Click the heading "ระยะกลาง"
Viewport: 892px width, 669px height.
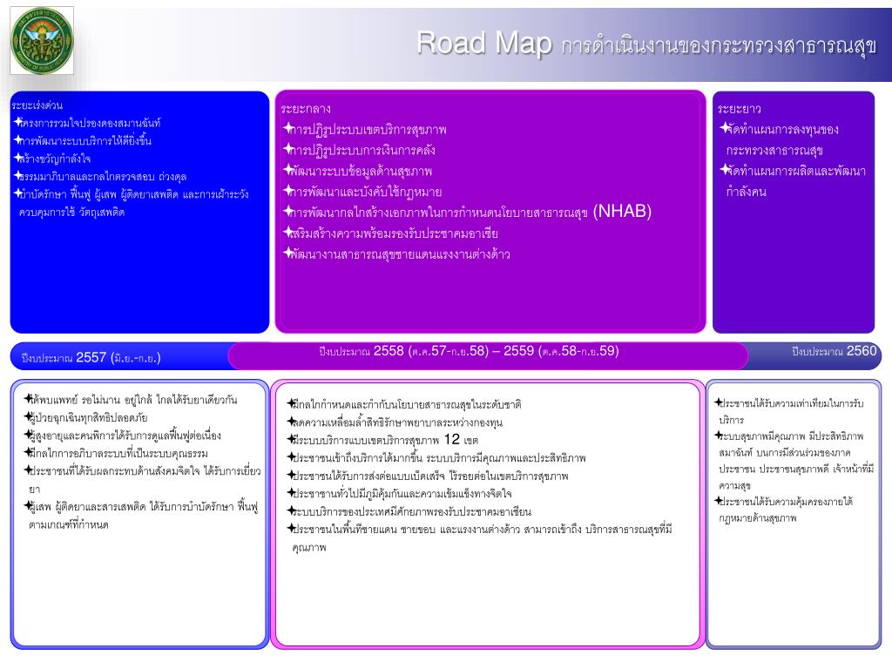(x=306, y=109)
